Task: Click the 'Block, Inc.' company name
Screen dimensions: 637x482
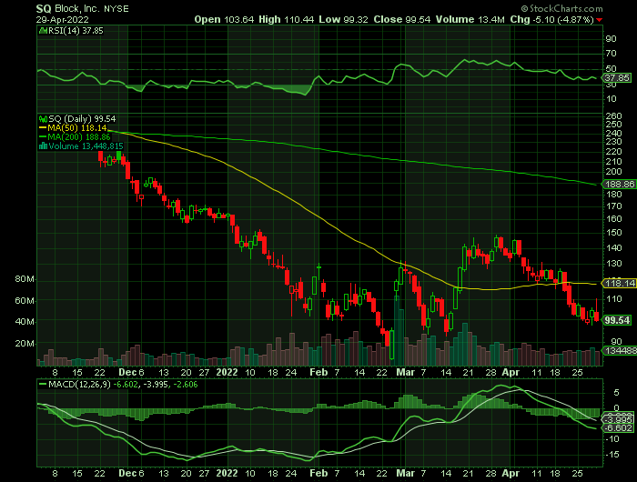Action: (x=77, y=9)
